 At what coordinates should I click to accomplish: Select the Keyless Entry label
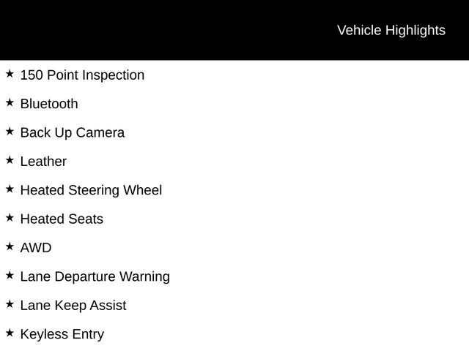click(62, 334)
